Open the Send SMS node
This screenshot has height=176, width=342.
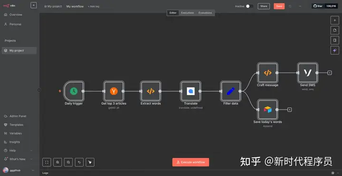pos(307,73)
